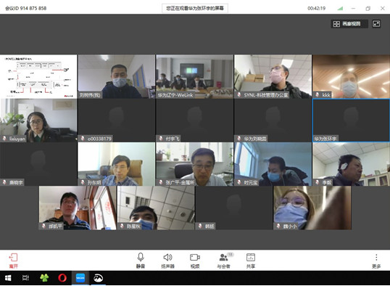Image resolution: width=390 pixels, height=286 pixels.
Task: Click the lixiuyan participant video
Action: point(38,120)
